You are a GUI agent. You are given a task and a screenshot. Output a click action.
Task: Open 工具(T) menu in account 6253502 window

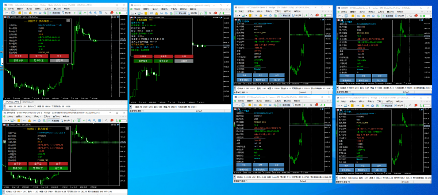point(278,11)
